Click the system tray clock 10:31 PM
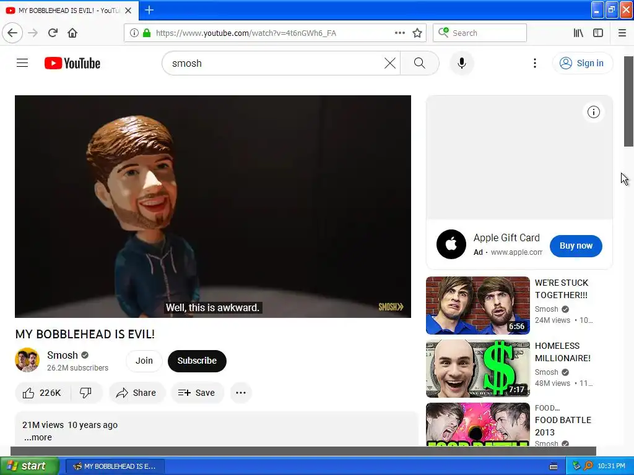The image size is (634, 475). point(611,466)
